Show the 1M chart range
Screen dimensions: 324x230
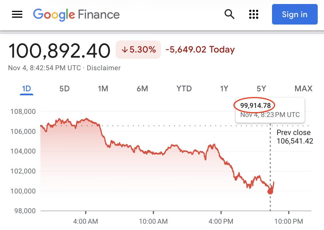pyautogui.click(x=103, y=89)
